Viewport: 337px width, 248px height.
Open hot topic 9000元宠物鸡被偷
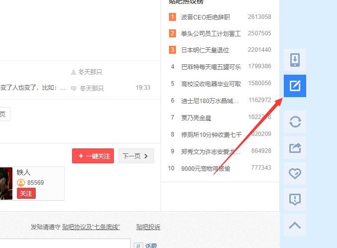pyautogui.click(x=206, y=168)
